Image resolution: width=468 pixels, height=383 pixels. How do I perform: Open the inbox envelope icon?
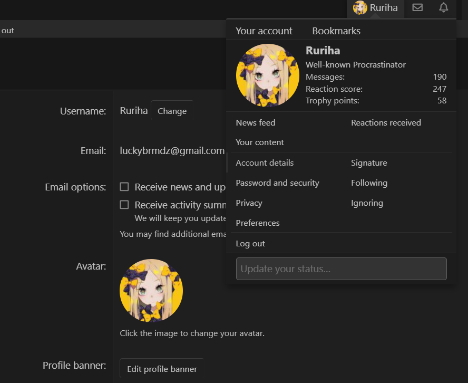click(x=417, y=8)
